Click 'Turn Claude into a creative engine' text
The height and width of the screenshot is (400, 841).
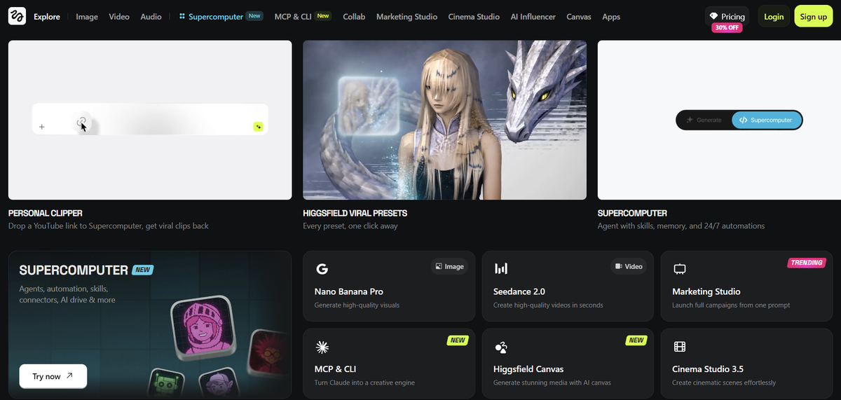pyautogui.click(x=364, y=382)
